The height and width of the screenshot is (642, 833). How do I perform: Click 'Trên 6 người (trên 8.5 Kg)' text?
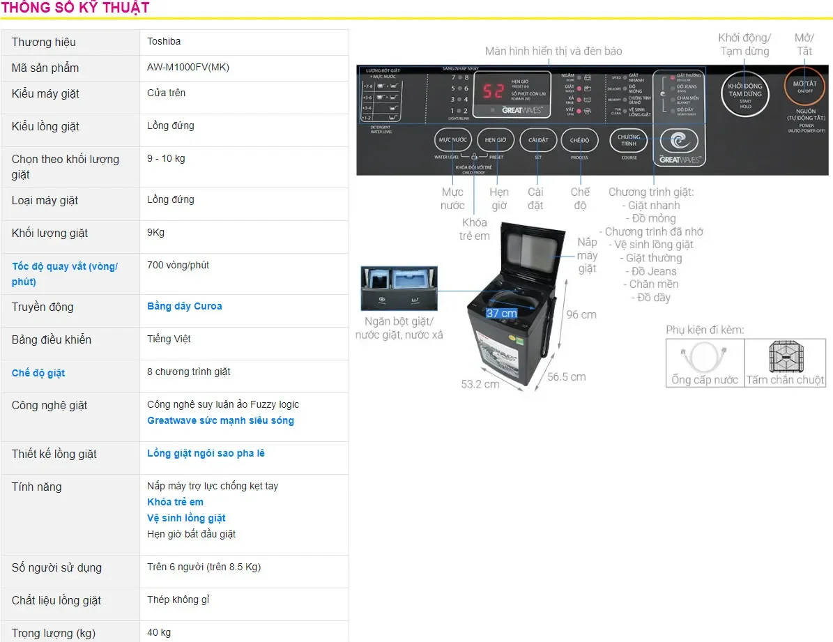tap(204, 567)
